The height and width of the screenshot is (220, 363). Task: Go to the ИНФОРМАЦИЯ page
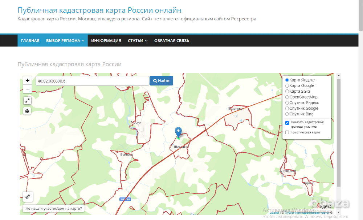click(x=106, y=40)
